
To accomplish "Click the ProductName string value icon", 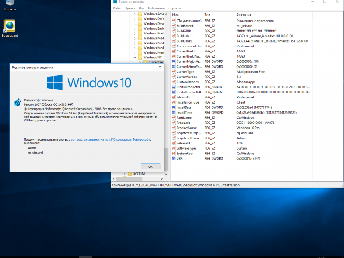I will click(174, 128).
